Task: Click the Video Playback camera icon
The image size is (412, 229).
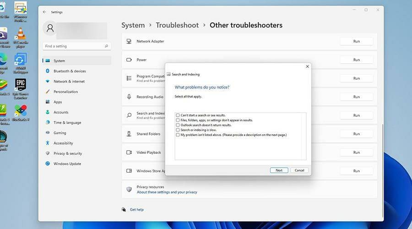Action: point(129,153)
